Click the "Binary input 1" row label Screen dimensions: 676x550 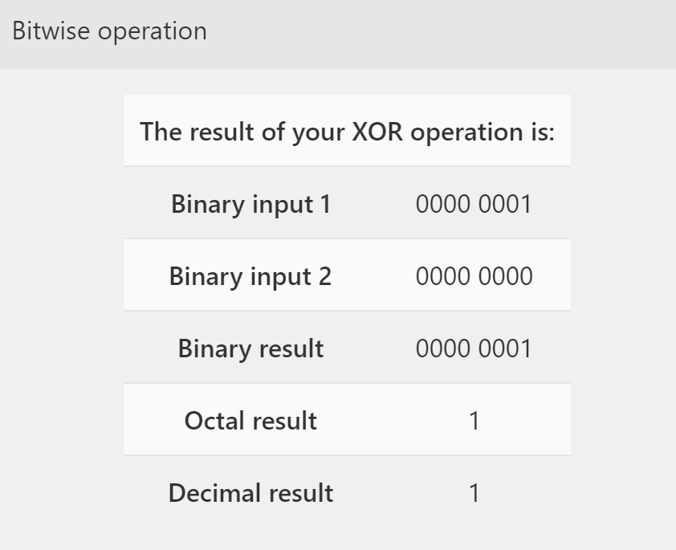250,204
